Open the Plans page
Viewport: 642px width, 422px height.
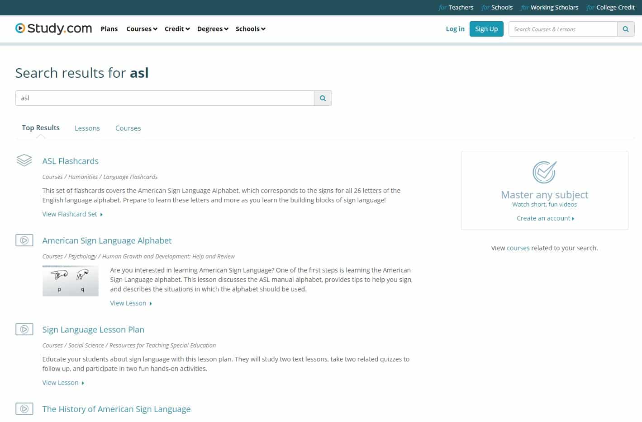click(x=109, y=29)
